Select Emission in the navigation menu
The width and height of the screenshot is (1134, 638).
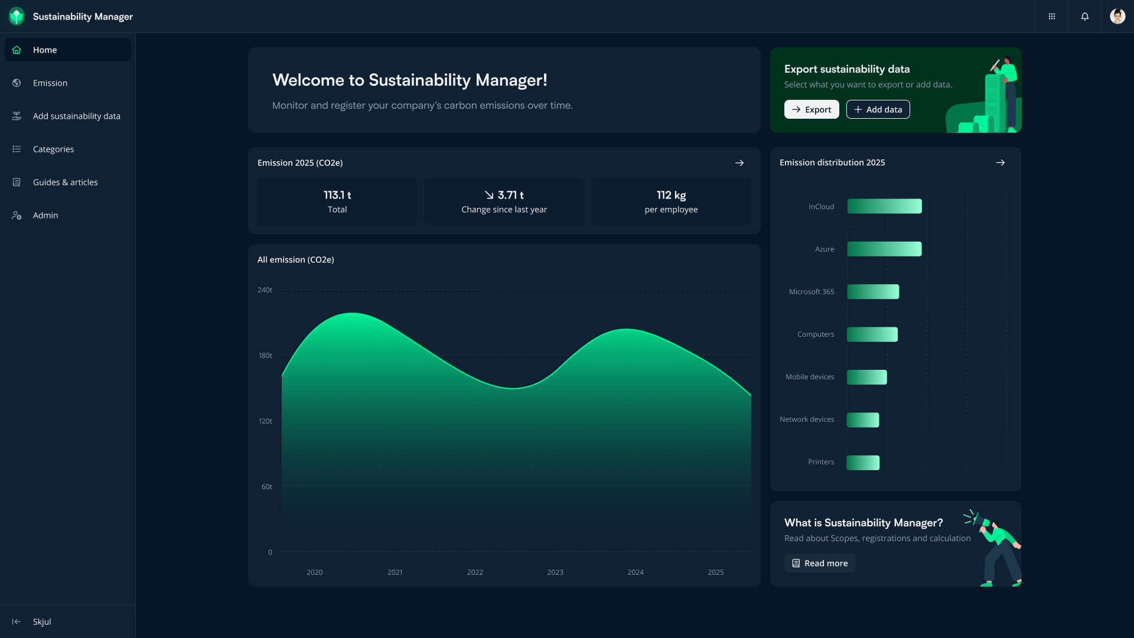(50, 83)
